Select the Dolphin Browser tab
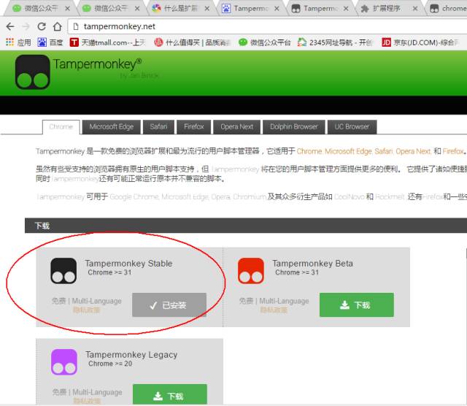467x406 pixels. click(294, 127)
